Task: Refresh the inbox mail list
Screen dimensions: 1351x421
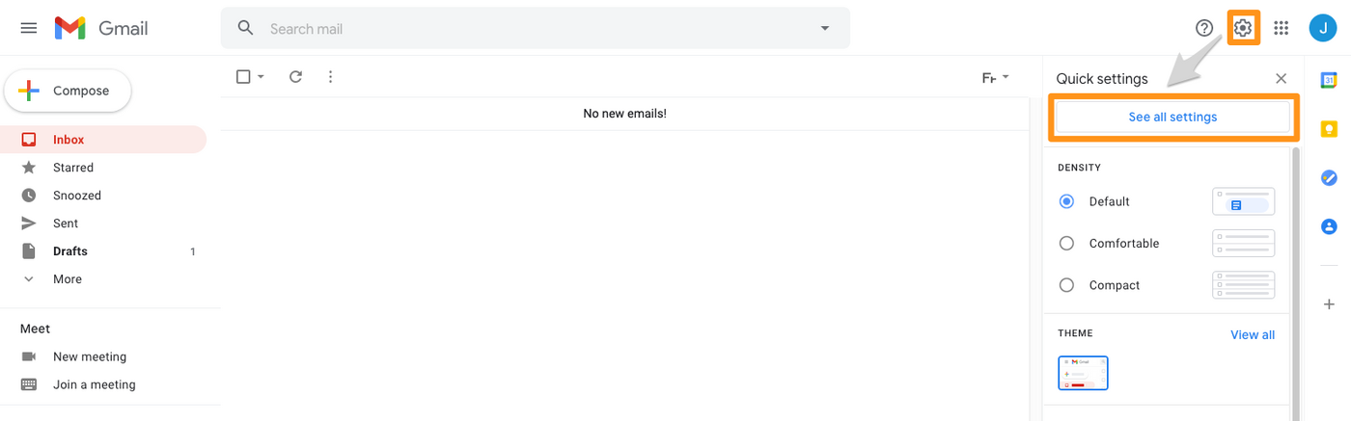Action: [296, 77]
